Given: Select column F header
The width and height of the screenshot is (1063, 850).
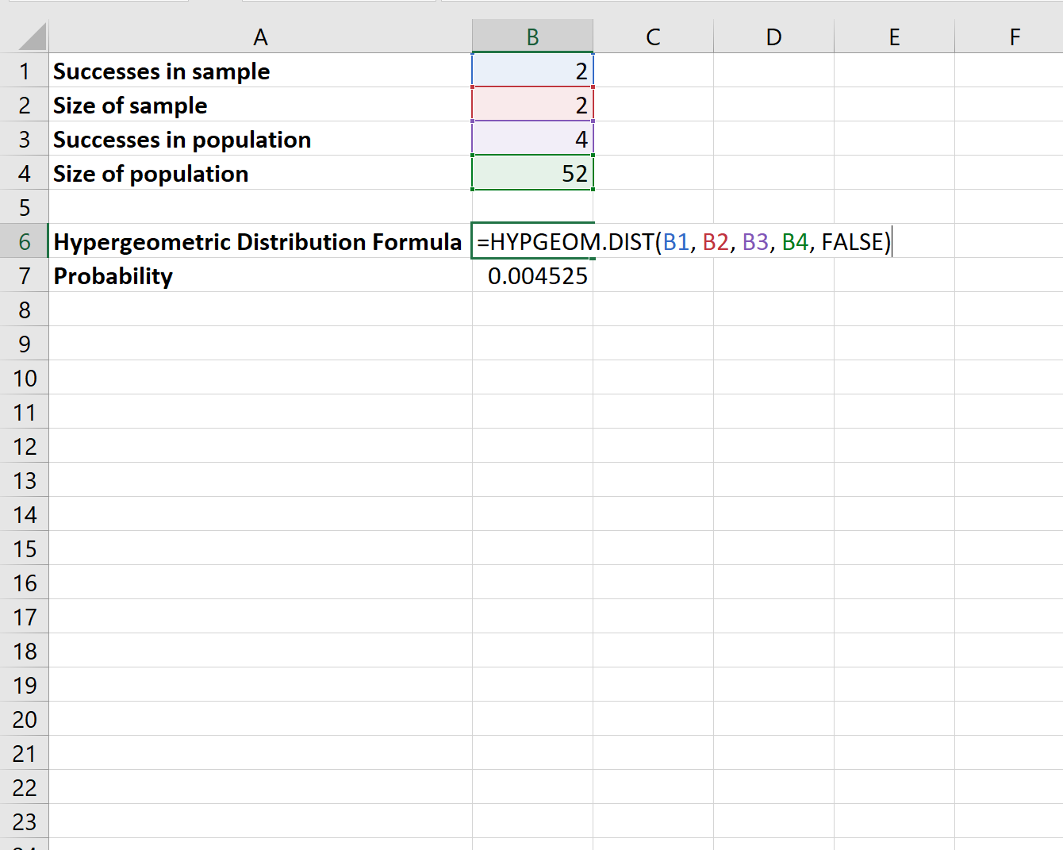Looking at the screenshot, I should coord(1014,36).
